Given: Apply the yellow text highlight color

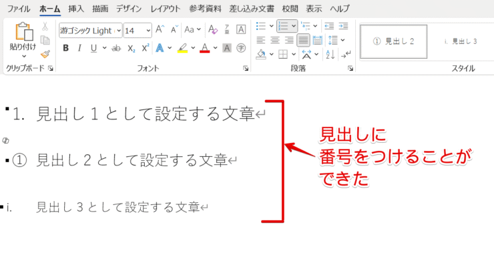Looking at the screenshot, I should 182,48.
